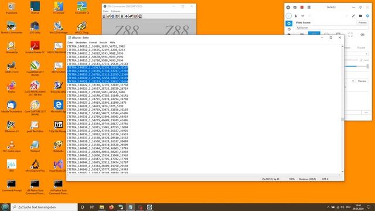Open x64 Native Tools Command Prompt icon
Viewport: 375px width, 211px height.
pos(59,186)
